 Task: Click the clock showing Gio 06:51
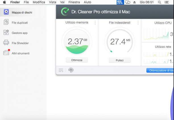(x=147, y=2)
